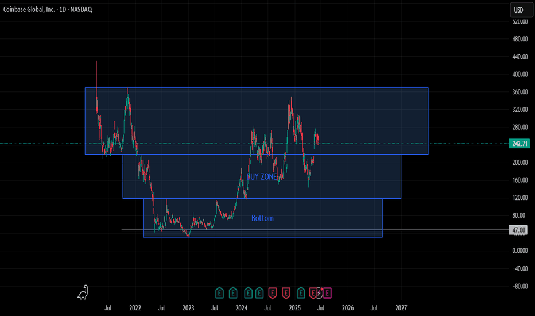Viewport: 535px width, 316px height.
Task: Click the Jul label before 2022
Action: [108, 308]
